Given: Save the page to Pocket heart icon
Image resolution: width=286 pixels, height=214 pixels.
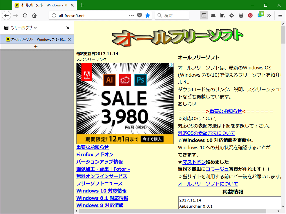Looking at the screenshot, I should point(250,15).
